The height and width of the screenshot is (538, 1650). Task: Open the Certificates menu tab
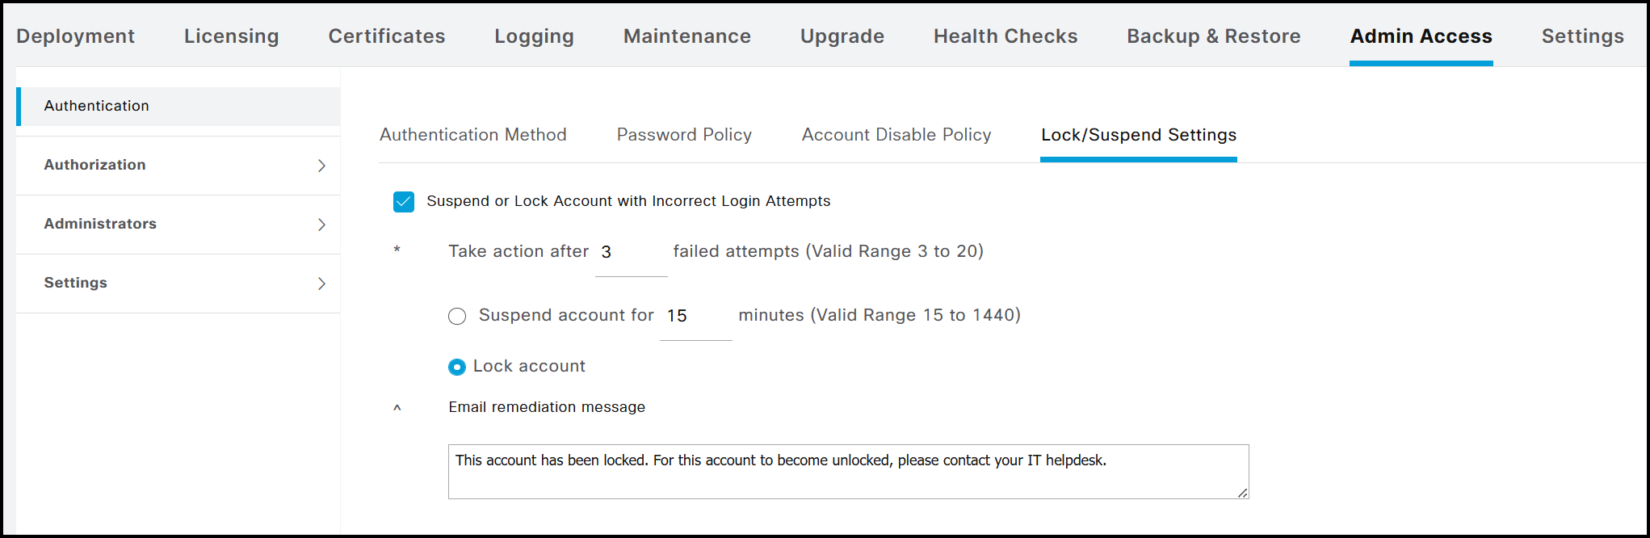[x=387, y=36]
